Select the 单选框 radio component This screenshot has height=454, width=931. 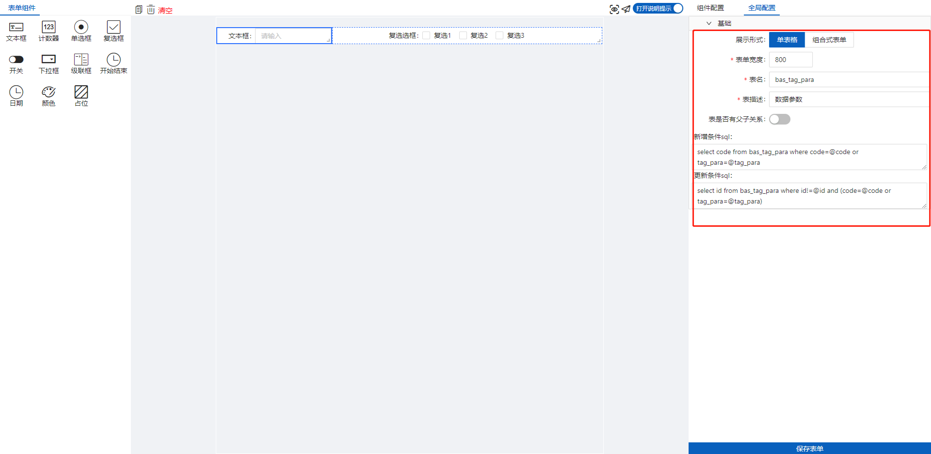point(81,31)
